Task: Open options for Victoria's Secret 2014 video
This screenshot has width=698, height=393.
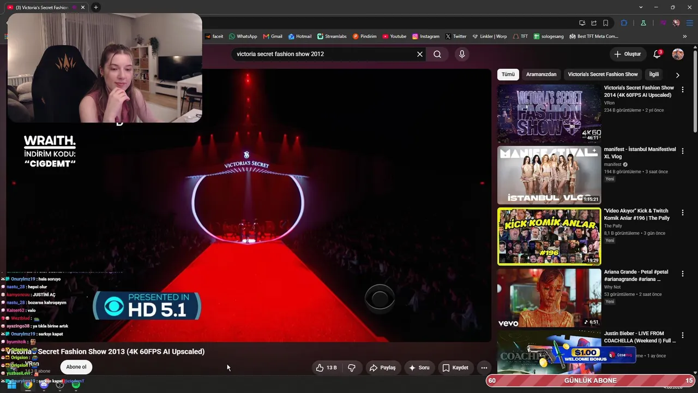Action: tap(682, 90)
